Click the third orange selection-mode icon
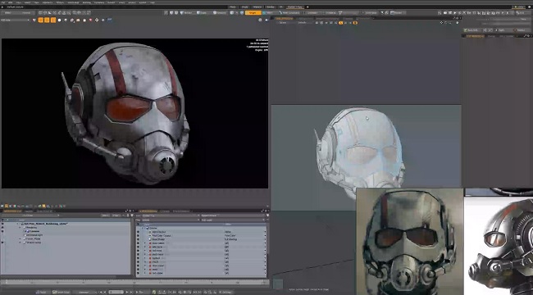The height and width of the screenshot is (295, 533). coord(53,20)
